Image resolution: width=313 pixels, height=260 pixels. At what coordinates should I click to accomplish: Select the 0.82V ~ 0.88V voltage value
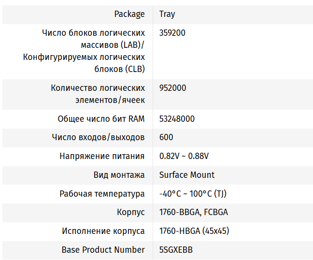coord(184,156)
